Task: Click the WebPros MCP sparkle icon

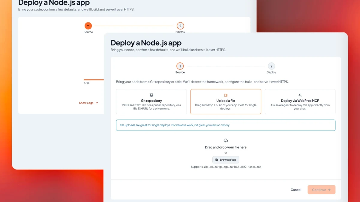Action: click(300, 95)
